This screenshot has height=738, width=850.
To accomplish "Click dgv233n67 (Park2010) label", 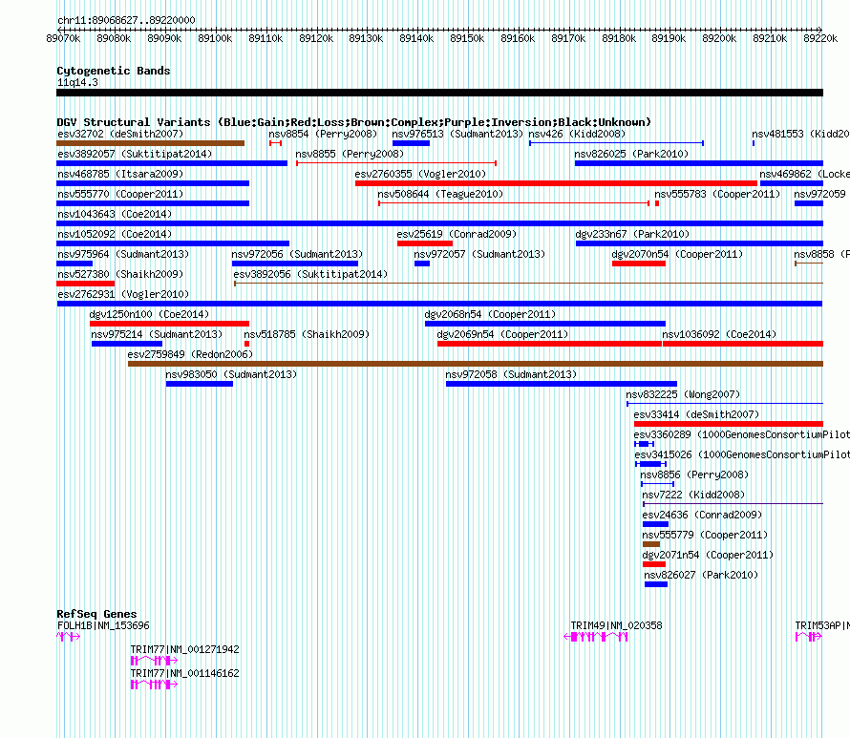I will tap(632, 234).
